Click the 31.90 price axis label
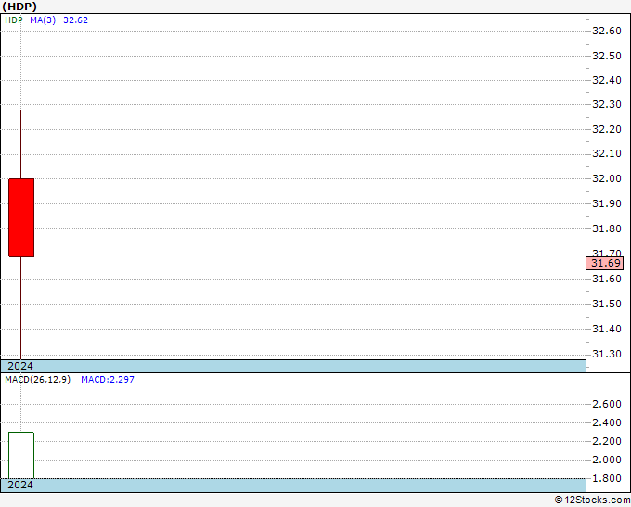Viewport: 631px width, 507px height. [x=607, y=203]
